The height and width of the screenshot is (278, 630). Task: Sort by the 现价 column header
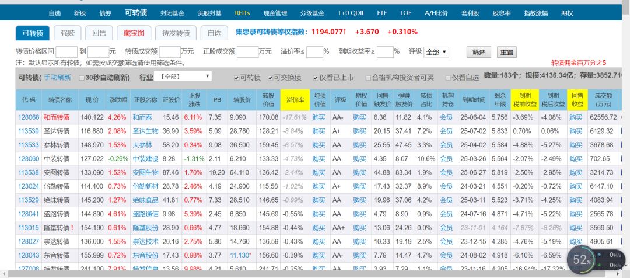[x=92, y=100]
